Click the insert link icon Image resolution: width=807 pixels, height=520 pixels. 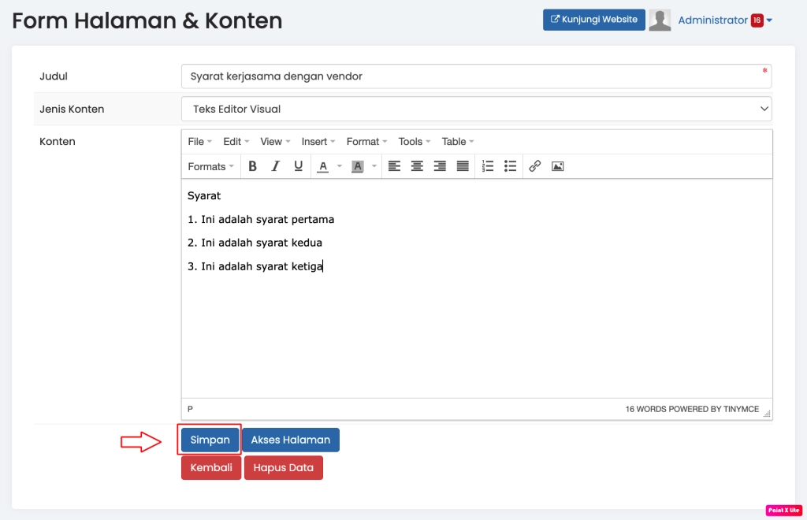535,166
